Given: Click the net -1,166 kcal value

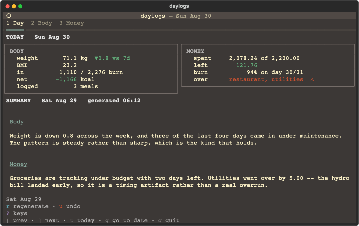Looking at the screenshot, I should (75, 80).
